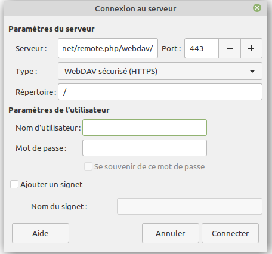Click the Paramètres du serveur heading

(x=51, y=29)
